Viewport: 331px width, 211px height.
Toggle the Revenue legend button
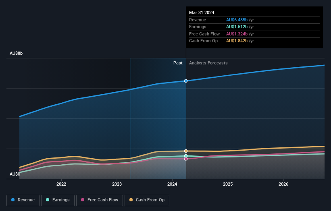tap(23, 200)
